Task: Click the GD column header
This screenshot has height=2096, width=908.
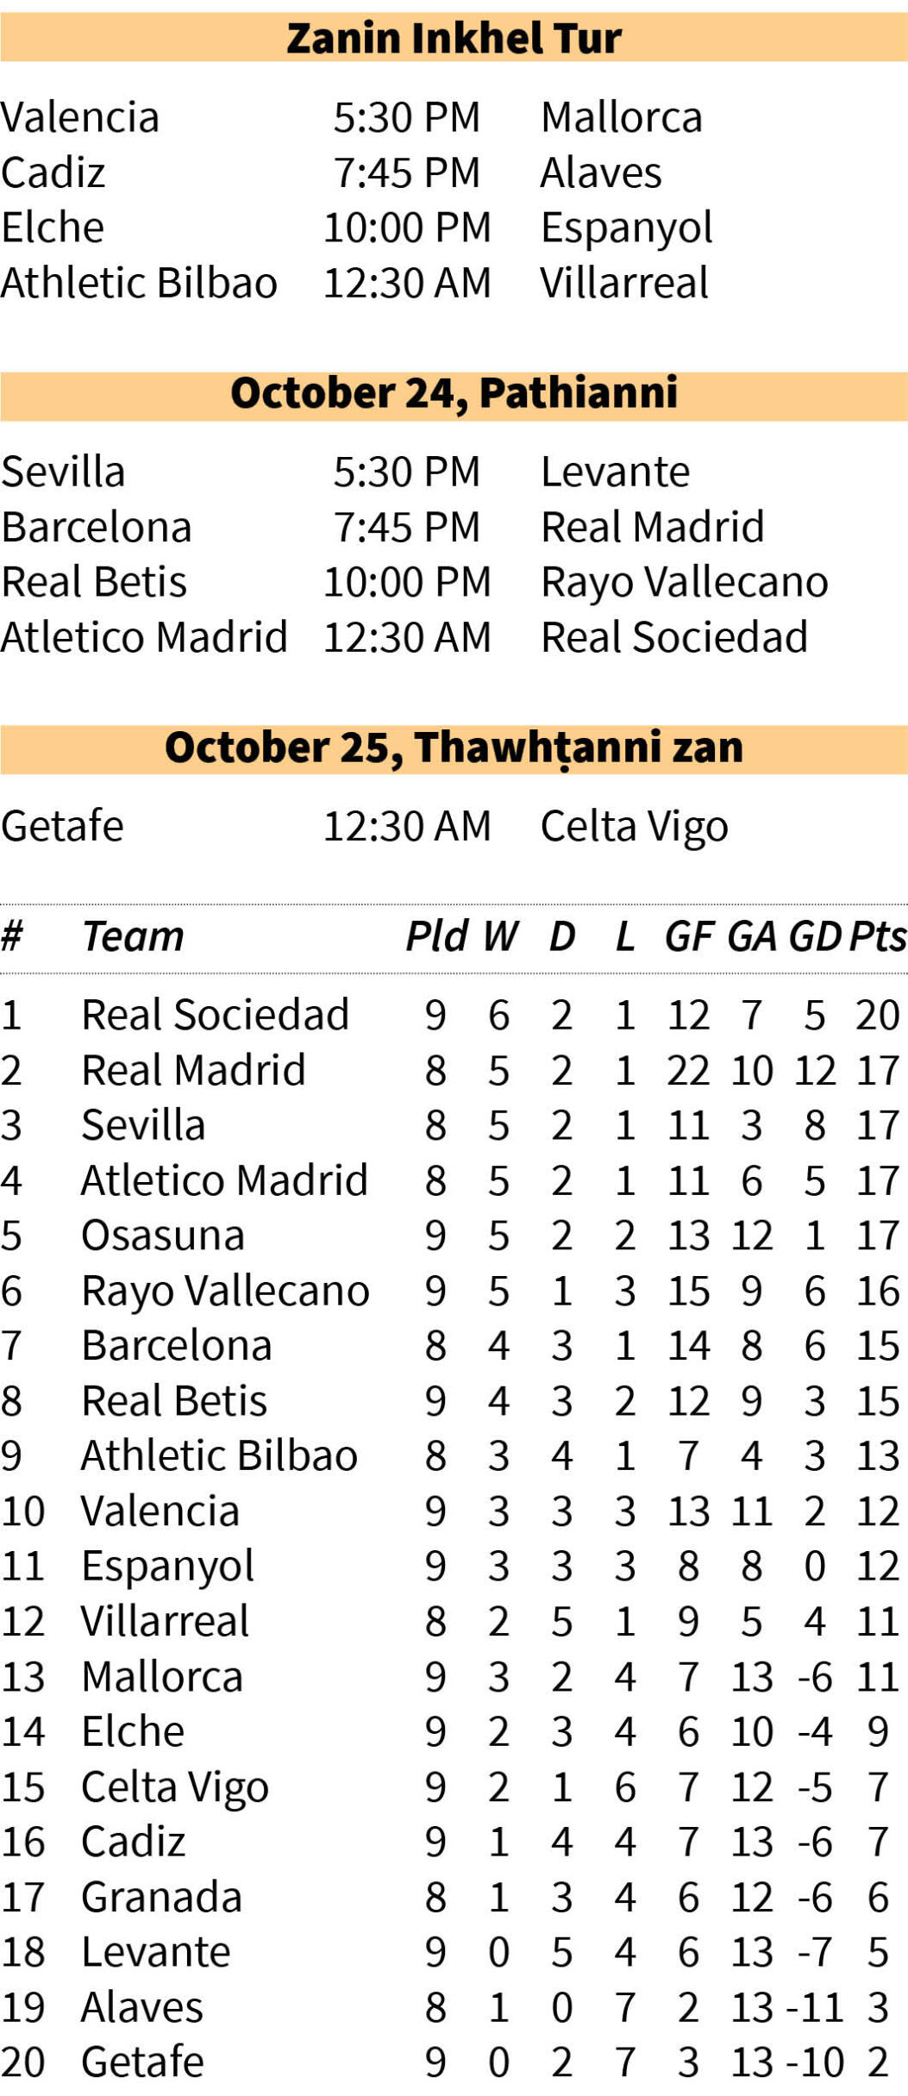Action: point(815,936)
